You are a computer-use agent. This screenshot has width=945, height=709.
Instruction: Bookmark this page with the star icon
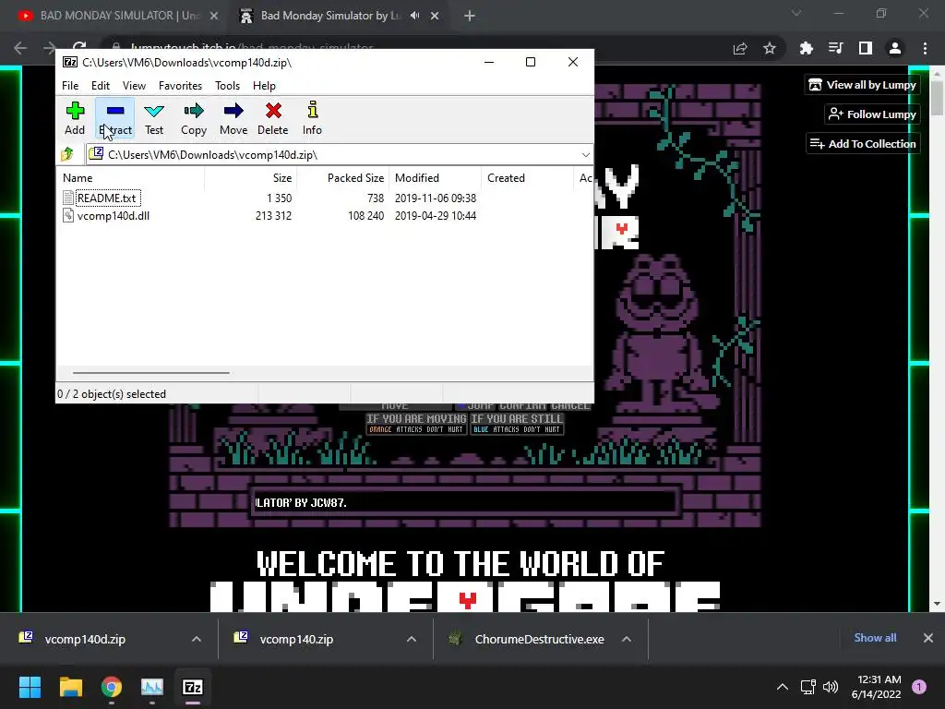pos(770,48)
